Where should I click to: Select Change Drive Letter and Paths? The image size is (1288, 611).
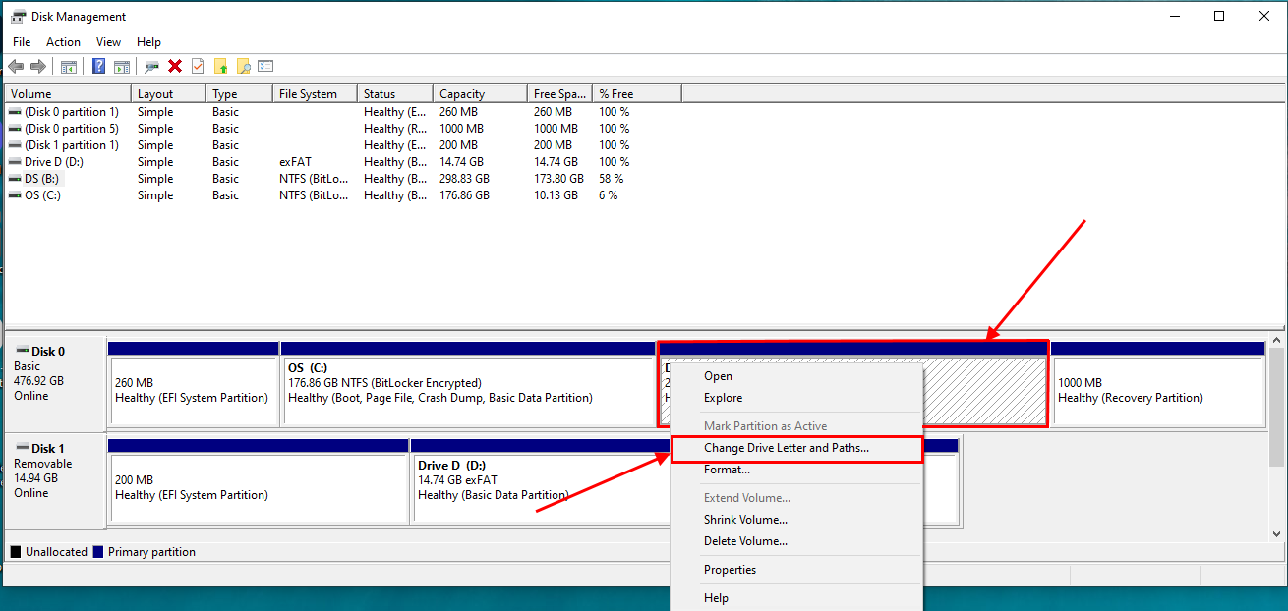pyautogui.click(x=796, y=448)
